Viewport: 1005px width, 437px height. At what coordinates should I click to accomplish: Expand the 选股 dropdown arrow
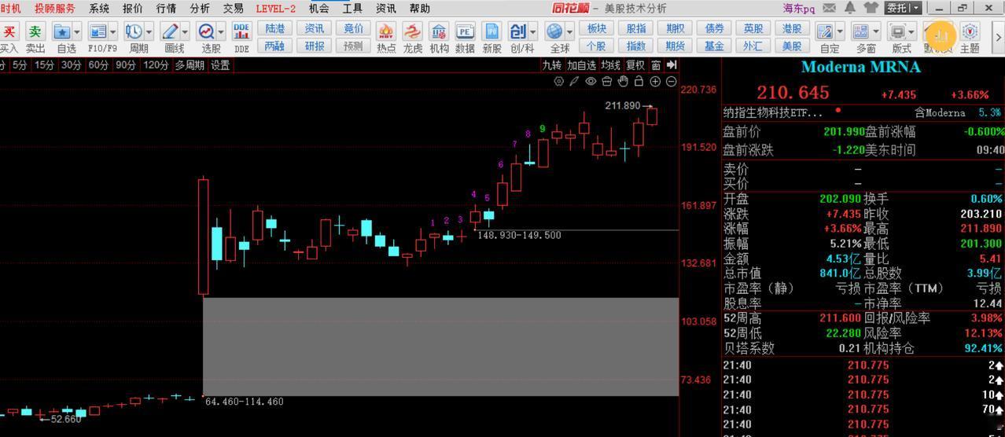click(x=221, y=32)
